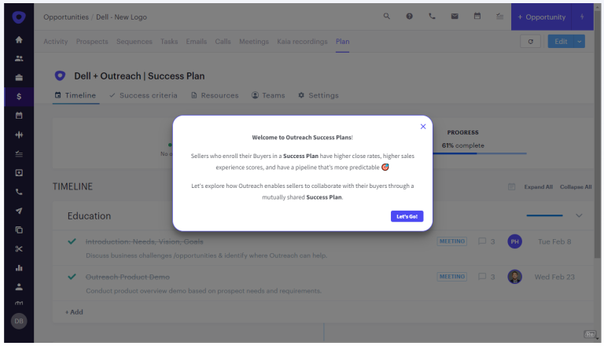Collapse the Education section chevron
Screen dimensions: 604x346
580,215
